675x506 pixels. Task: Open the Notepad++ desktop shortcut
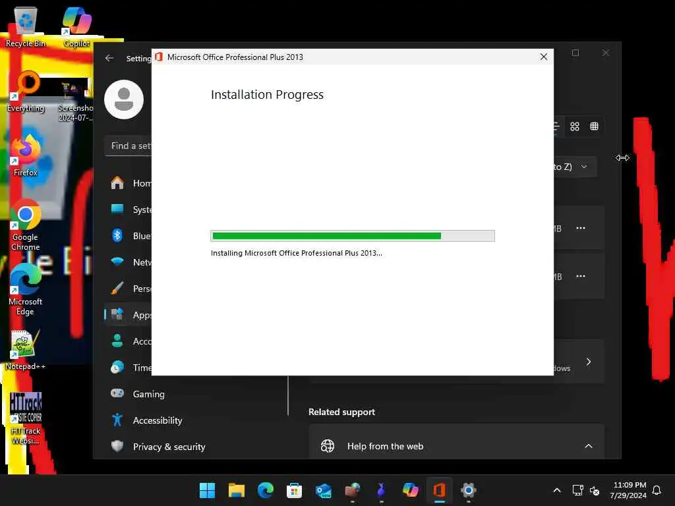pos(26,349)
